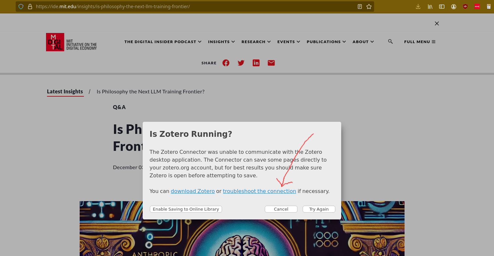
Task: Open the Firefox library icon
Action: [430, 7]
